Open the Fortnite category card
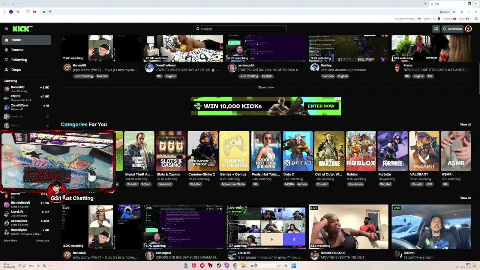This screenshot has height=270, width=480. click(393, 151)
